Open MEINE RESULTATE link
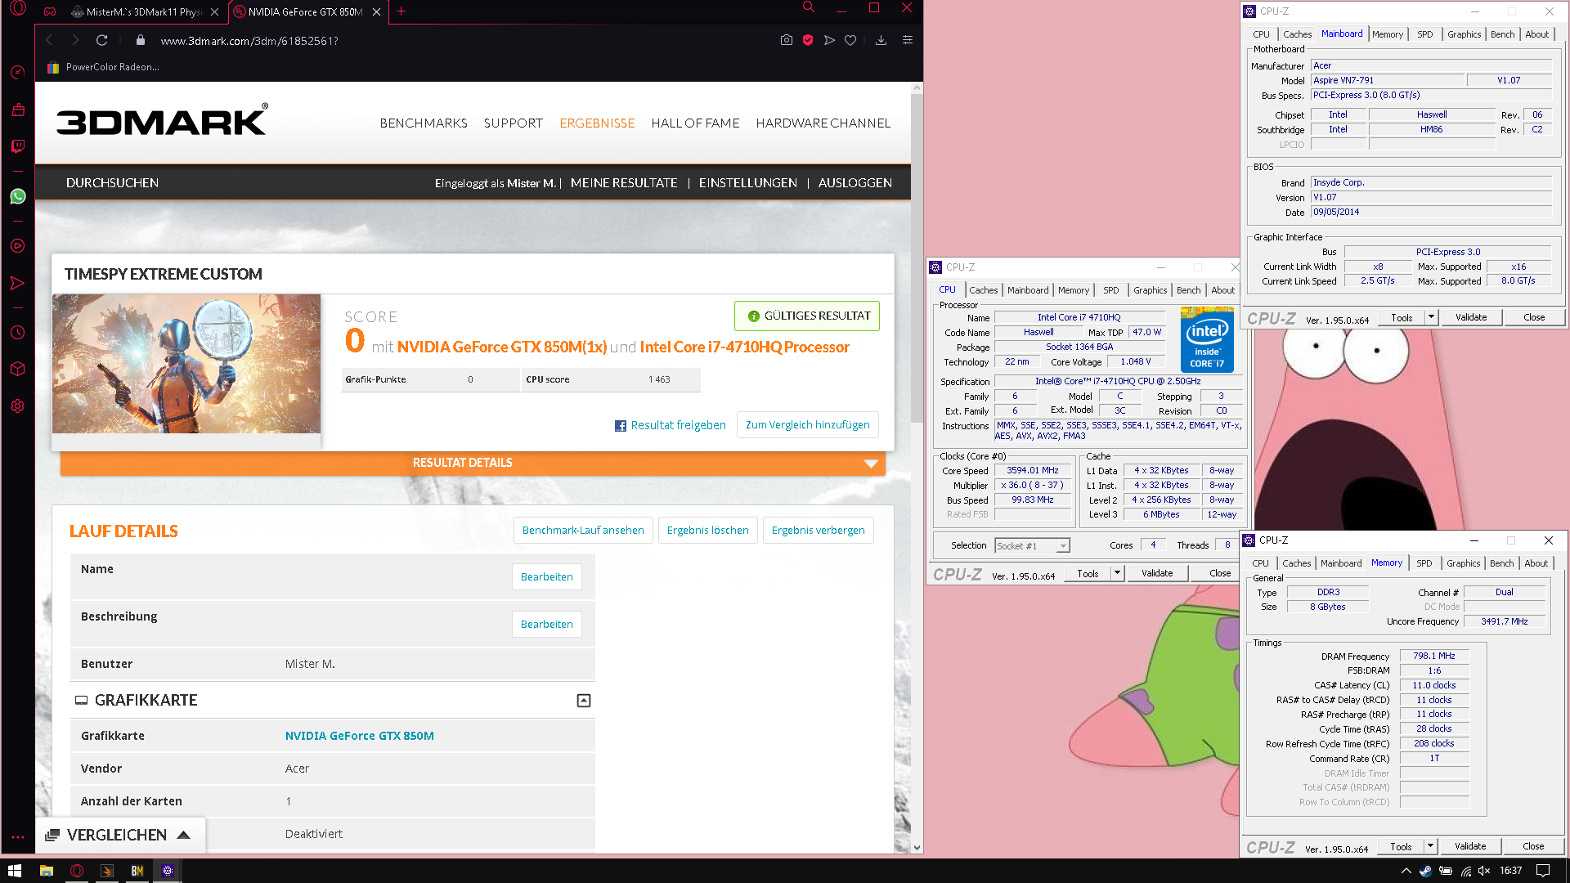This screenshot has width=1570, height=883. tap(624, 183)
